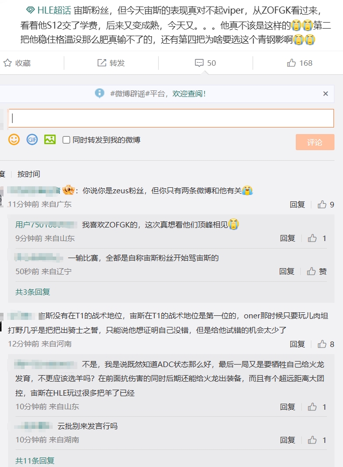The height and width of the screenshot is (467, 343).
Task: Open the comments with count 50
Action: coord(205,63)
